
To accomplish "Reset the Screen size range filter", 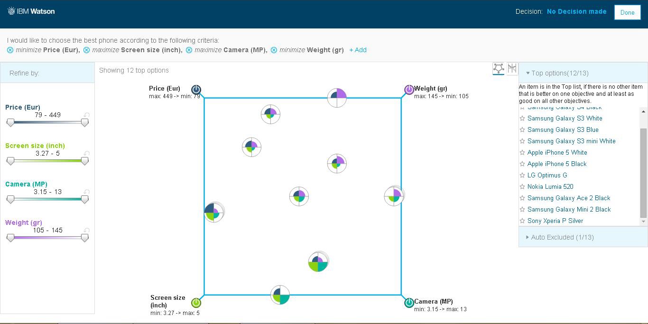I will tap(86, 154).
